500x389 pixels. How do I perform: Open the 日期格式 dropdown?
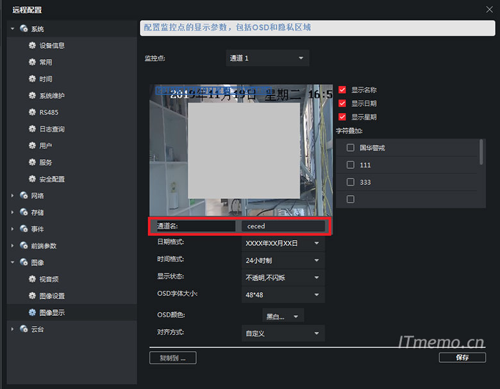(283, 243)
